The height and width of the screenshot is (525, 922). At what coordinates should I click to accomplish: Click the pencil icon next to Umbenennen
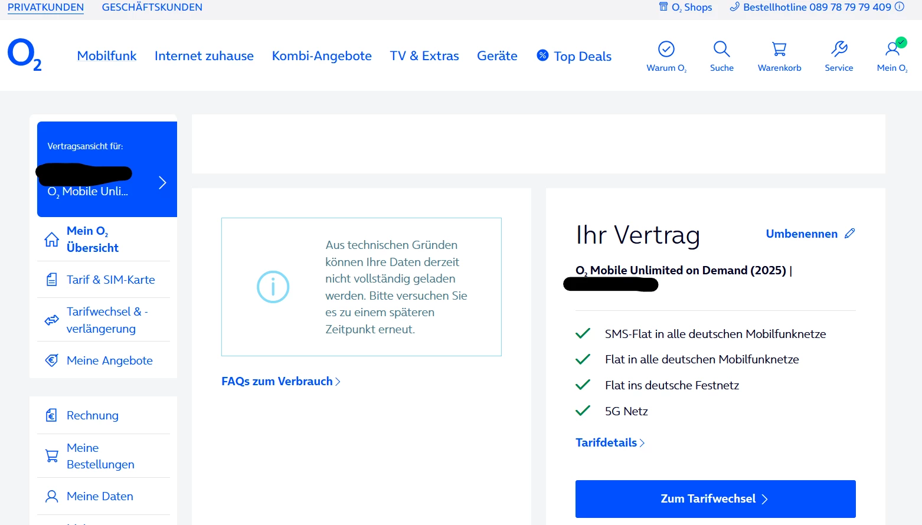pos(849,234)
